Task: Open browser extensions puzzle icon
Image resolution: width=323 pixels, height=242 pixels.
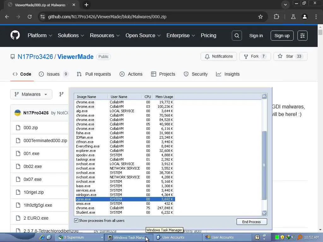Action: coord(276,17)
